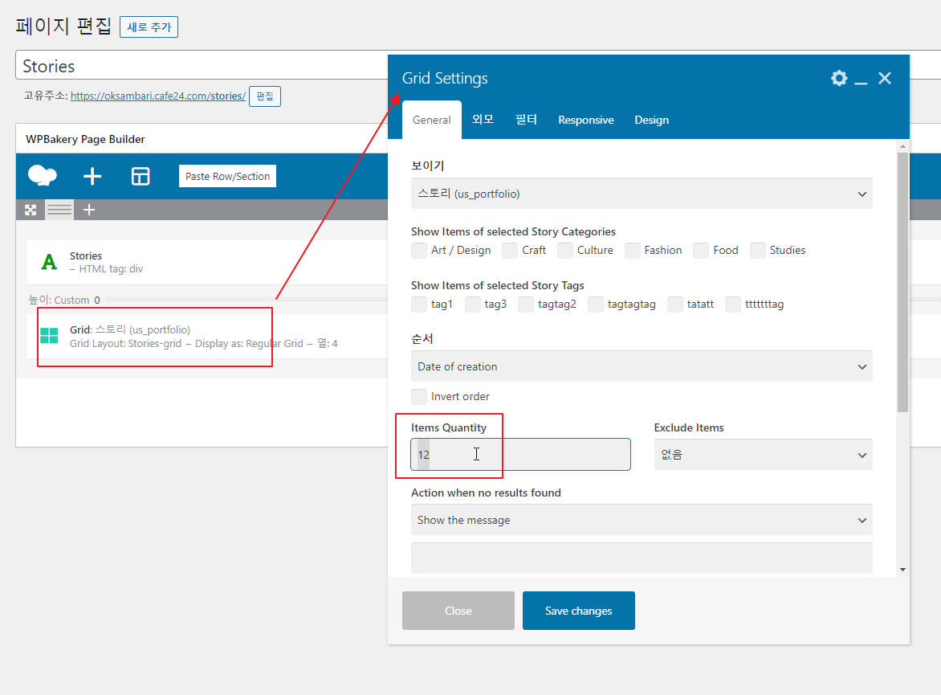Select the Grid: 스토리 (us_portfolio) element

click(x=207, y=337)
